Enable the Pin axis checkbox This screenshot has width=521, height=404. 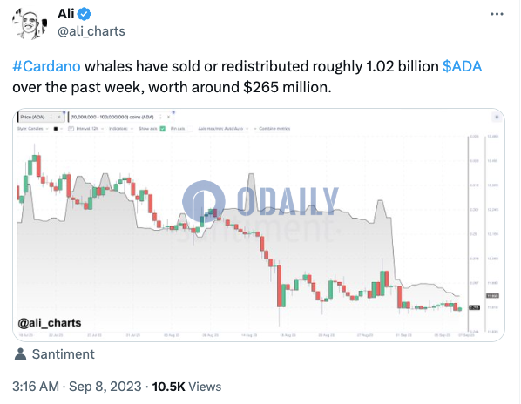(190, 129)
